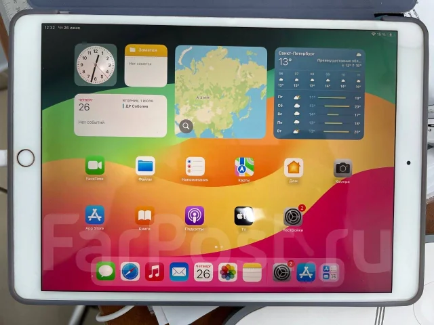
Task: Tap the Пт forecast row in weather widget
Action: click(x=319, y=97)
